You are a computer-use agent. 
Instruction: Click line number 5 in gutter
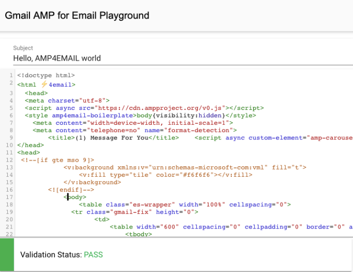[x=11, y=108]
